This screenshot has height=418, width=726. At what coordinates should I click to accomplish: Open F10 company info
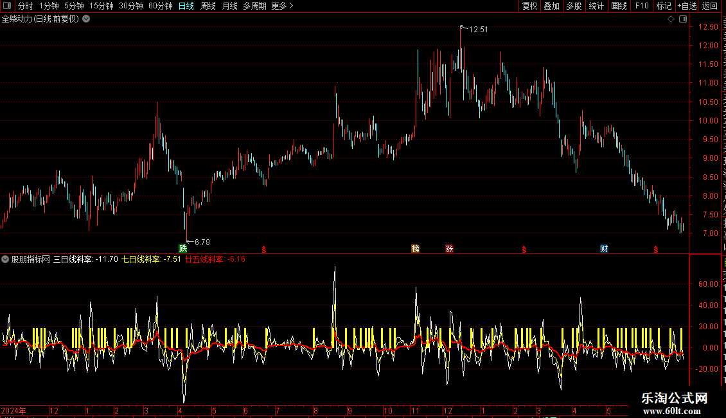(642, 6)
